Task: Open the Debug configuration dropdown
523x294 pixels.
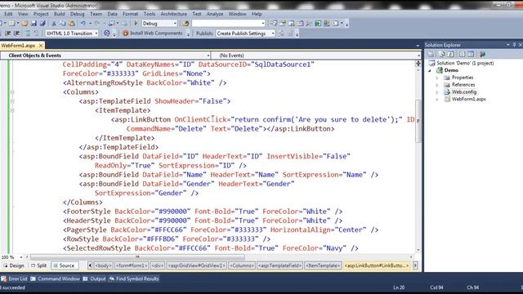Action: (175, 24)
